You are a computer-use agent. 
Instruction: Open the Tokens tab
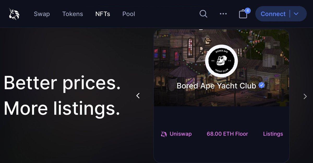tap(73, 14)
